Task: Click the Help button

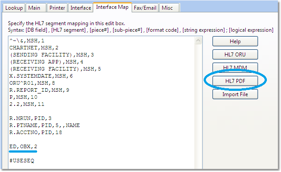Action: click(235, 41)
